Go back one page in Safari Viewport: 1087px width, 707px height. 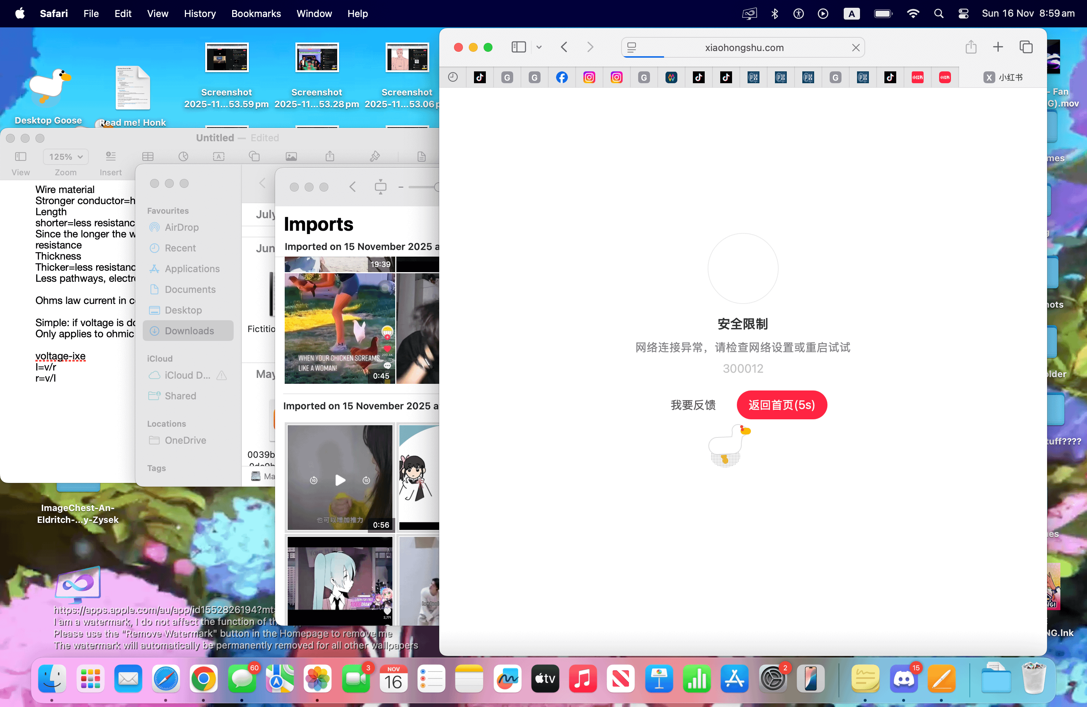[564, 47]
